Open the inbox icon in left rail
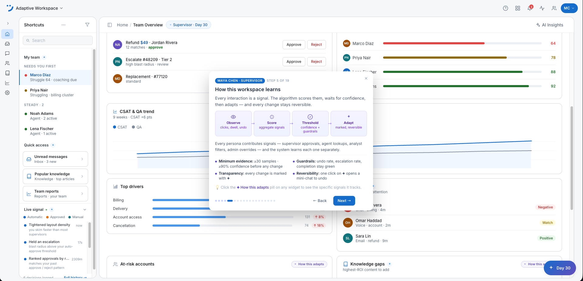The height and width of the screenshot is (281, 583). [7, 44]
